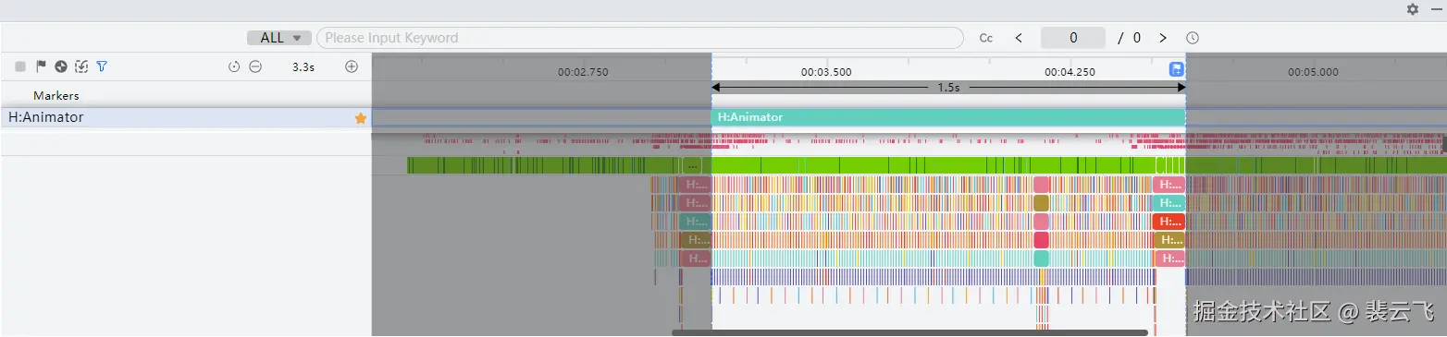Image resolution: width=1447 pixels, height=337 pixels.
Task: Select the Markers row label
Action: coord(56,96)
